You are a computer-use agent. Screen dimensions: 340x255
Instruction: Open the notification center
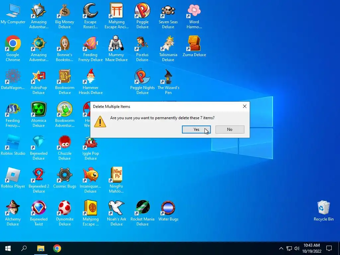[329, 248]
